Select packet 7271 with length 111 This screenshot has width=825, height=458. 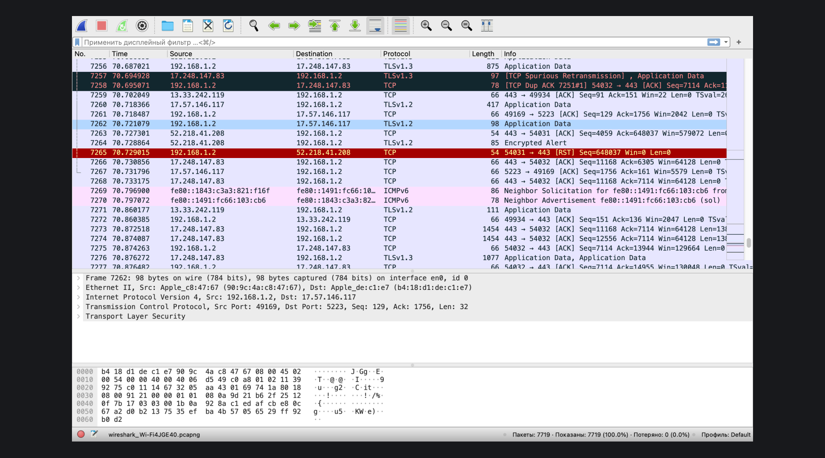pyautogui.click(x=399, y=210)
